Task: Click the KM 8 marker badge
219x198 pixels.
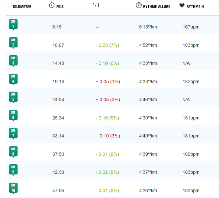Action: pyautogui.click(x=13, y=152)
